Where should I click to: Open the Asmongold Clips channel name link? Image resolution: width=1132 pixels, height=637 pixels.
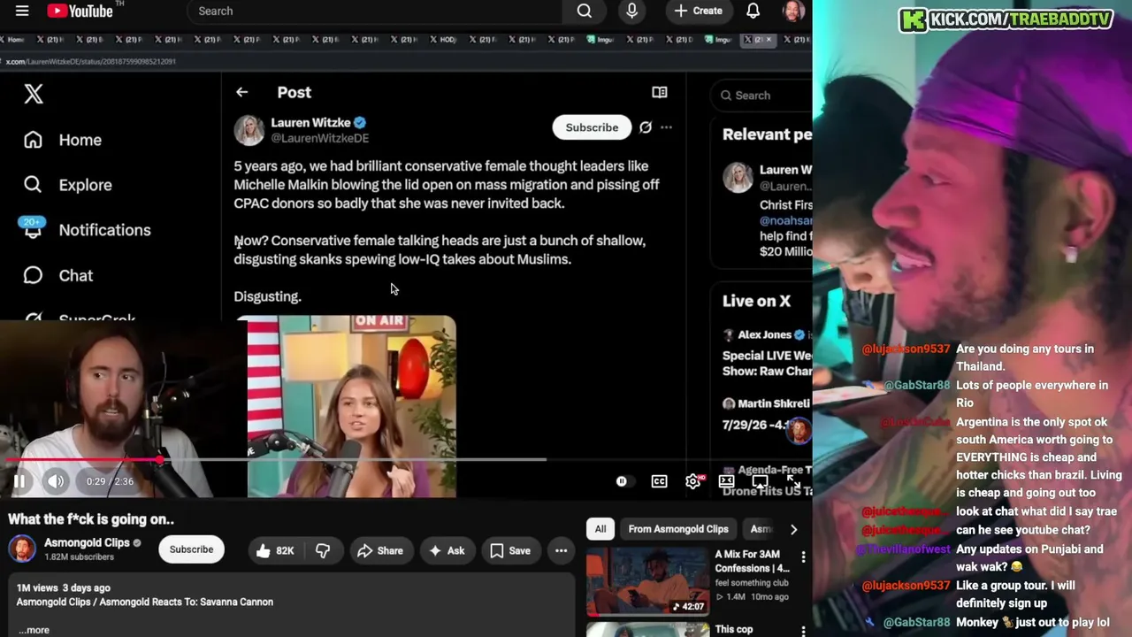coord(87,542)
